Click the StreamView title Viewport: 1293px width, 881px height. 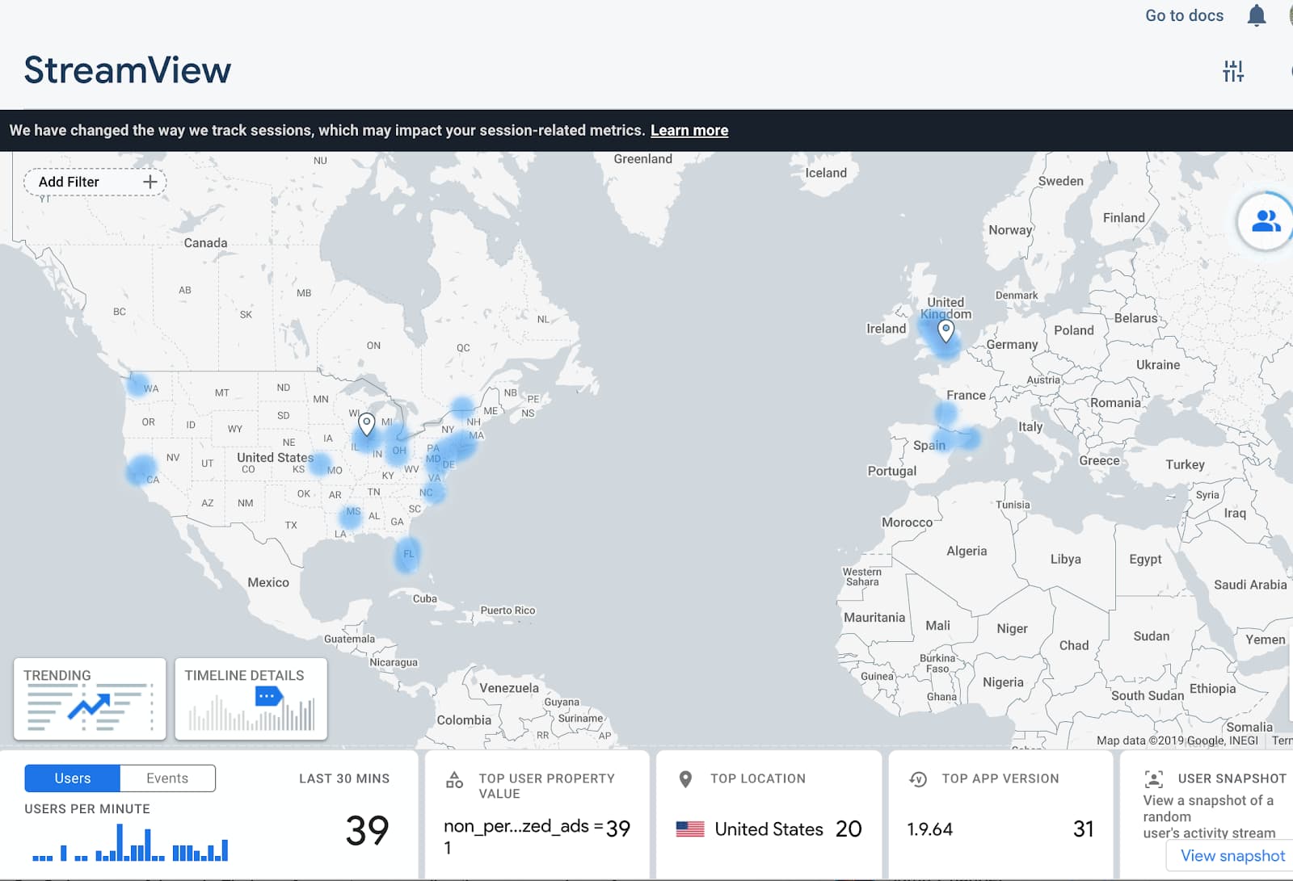127,70
